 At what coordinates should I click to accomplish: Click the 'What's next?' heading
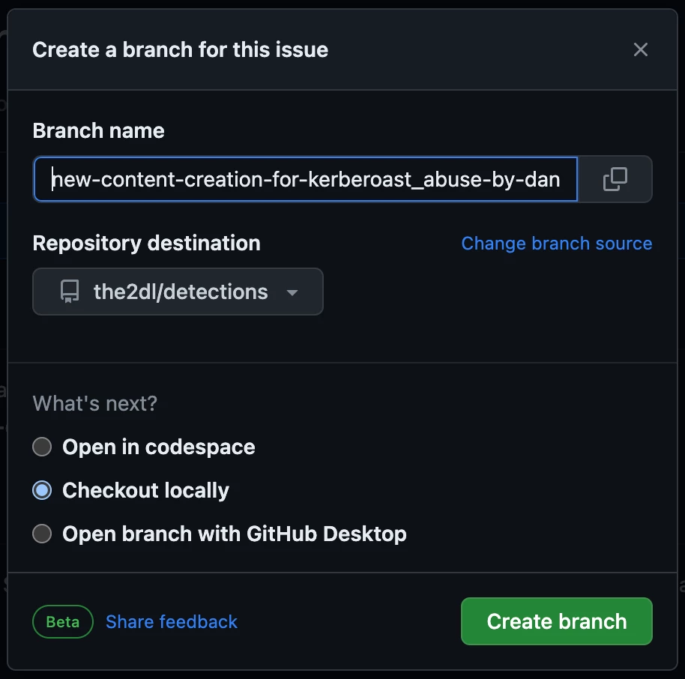point(94,403)
